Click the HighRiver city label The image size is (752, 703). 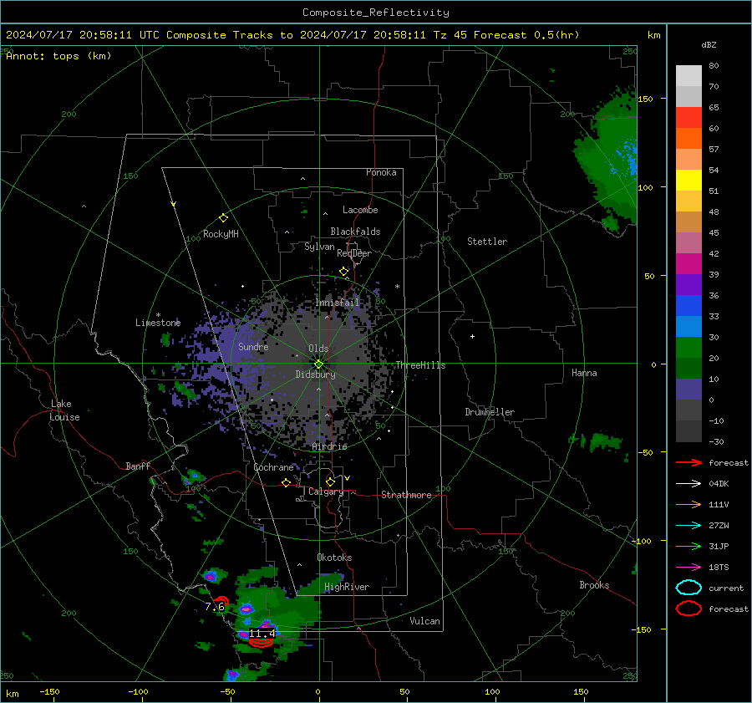click(x=347, y=587)
